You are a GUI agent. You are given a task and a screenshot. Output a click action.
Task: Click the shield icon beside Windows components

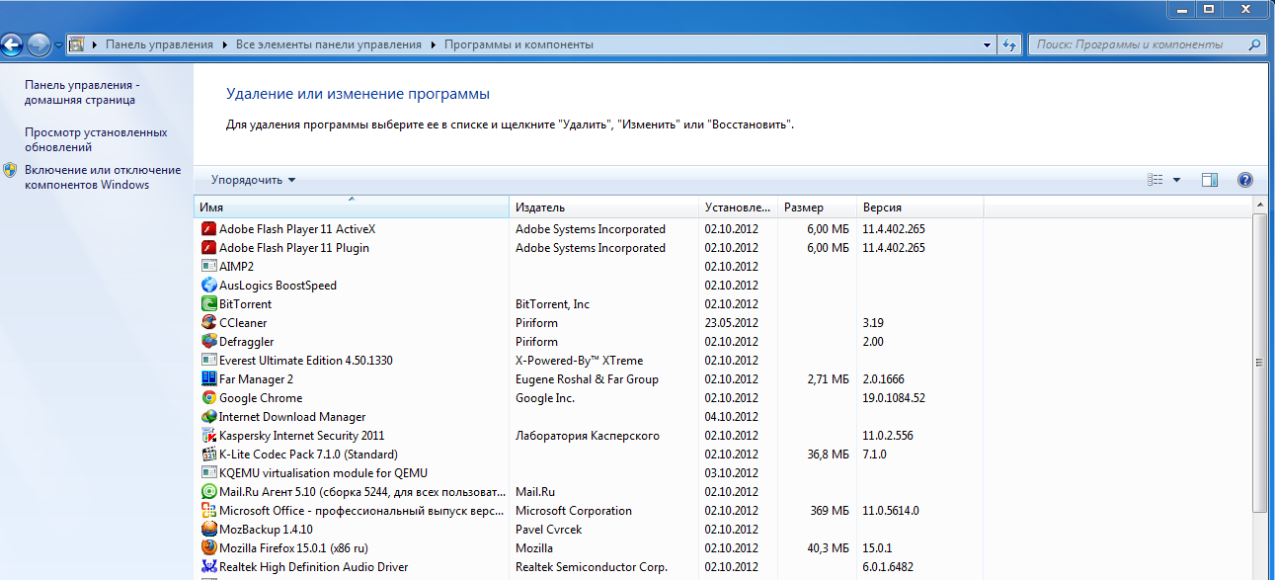(x=10, y=170)
